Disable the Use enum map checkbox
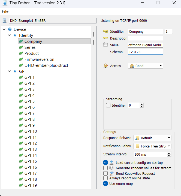 point(105,183)
